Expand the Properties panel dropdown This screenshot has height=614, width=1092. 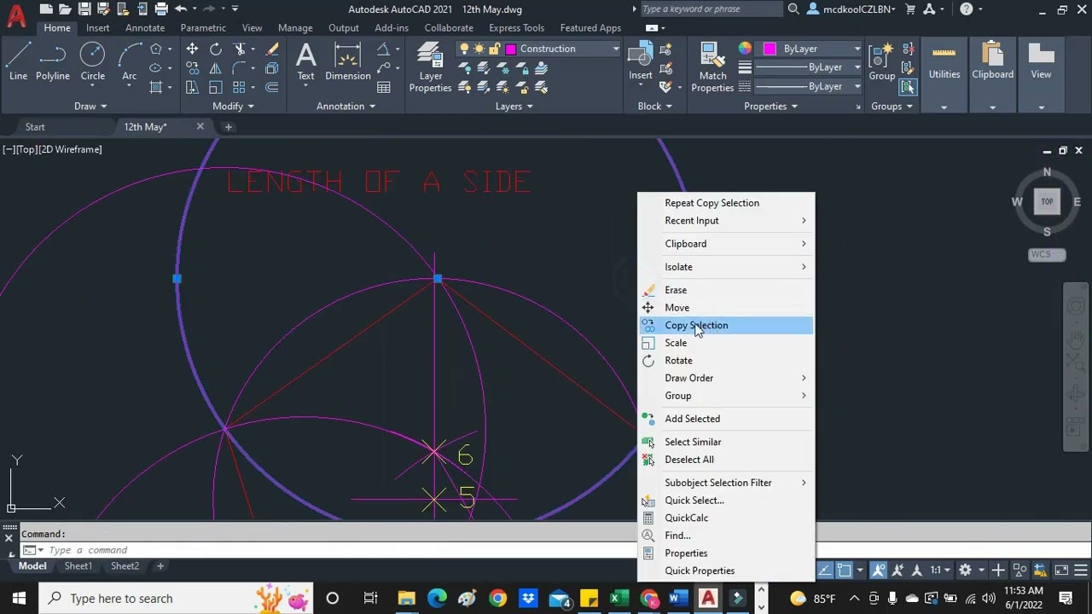pyautogui.click(x=770, y=106)
